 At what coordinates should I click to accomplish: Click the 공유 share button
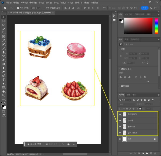[144, 8]
